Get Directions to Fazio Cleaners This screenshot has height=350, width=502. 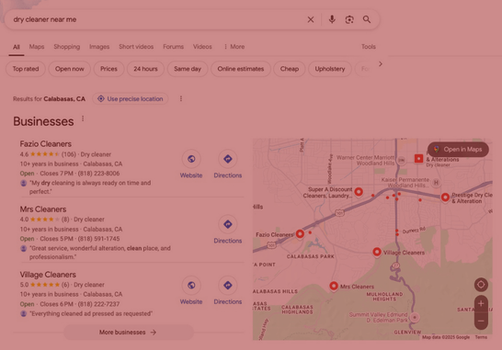pyautogui.click(x=228, y=159)
